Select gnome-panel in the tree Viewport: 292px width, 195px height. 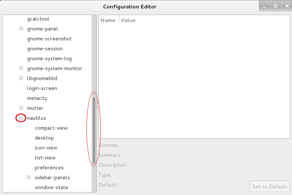42,29
